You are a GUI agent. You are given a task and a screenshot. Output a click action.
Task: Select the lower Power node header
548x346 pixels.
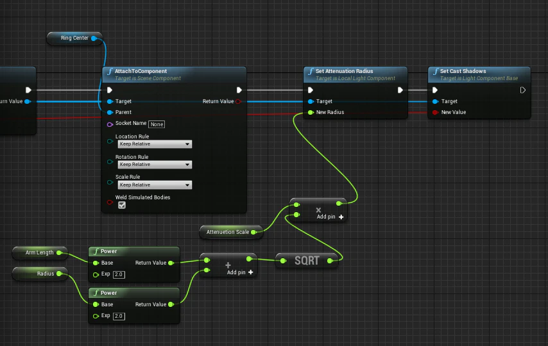click(134, 293)
